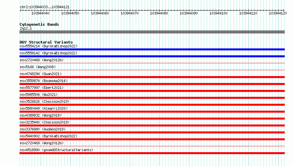Click ruler position 103944090

tap(189, 13)
